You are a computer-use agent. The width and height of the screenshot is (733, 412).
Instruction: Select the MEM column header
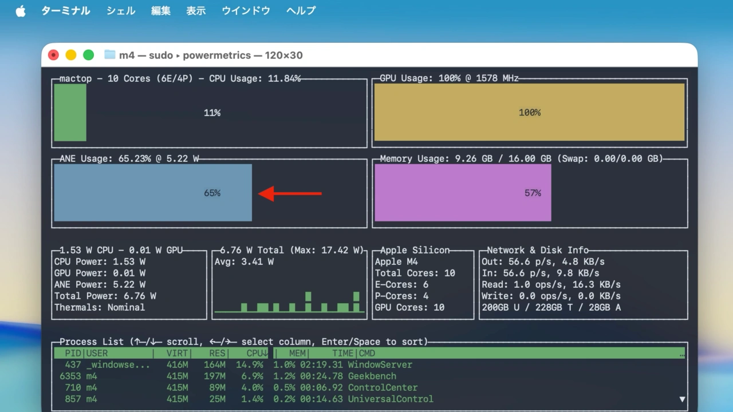pyautogui.click(x=297, y=354)
